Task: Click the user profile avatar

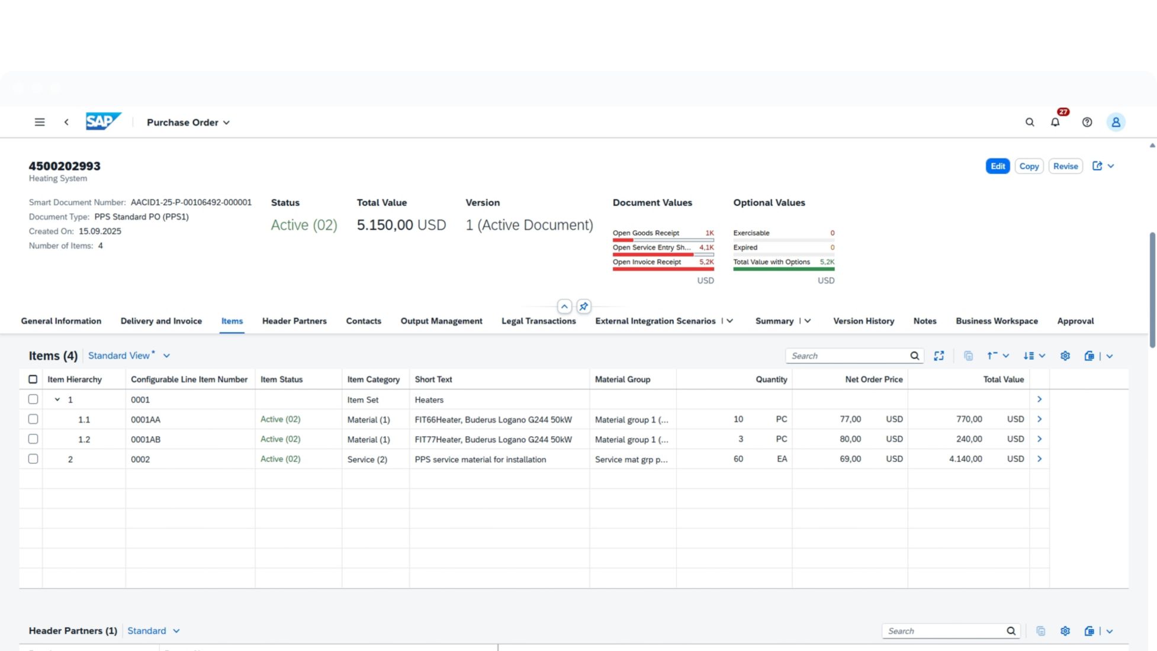Action: click(x=1116, y=122)
